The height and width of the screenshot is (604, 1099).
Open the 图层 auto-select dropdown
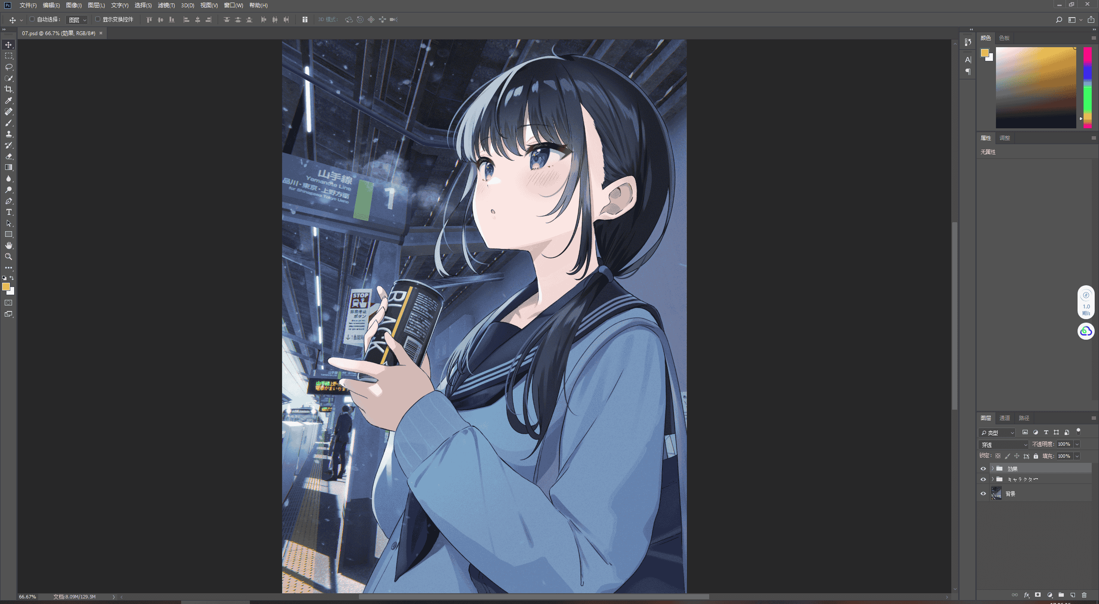point(77,20)
